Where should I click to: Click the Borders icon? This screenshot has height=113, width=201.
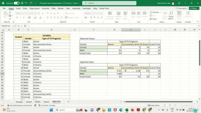point(29,18)
